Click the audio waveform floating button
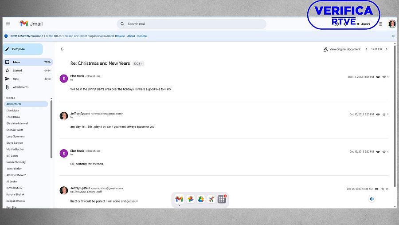Viewport: 399px width, 225px height. (372, 199)
